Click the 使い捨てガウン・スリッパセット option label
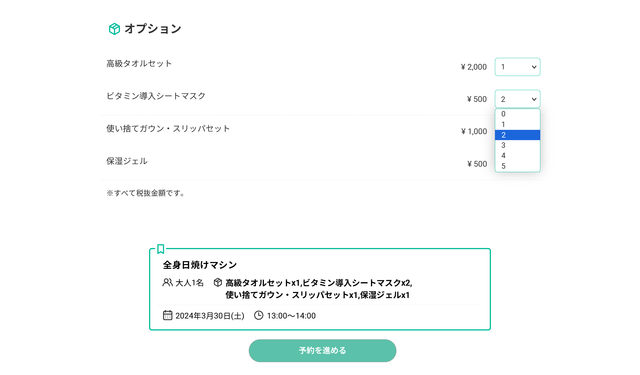 (168, 129)
